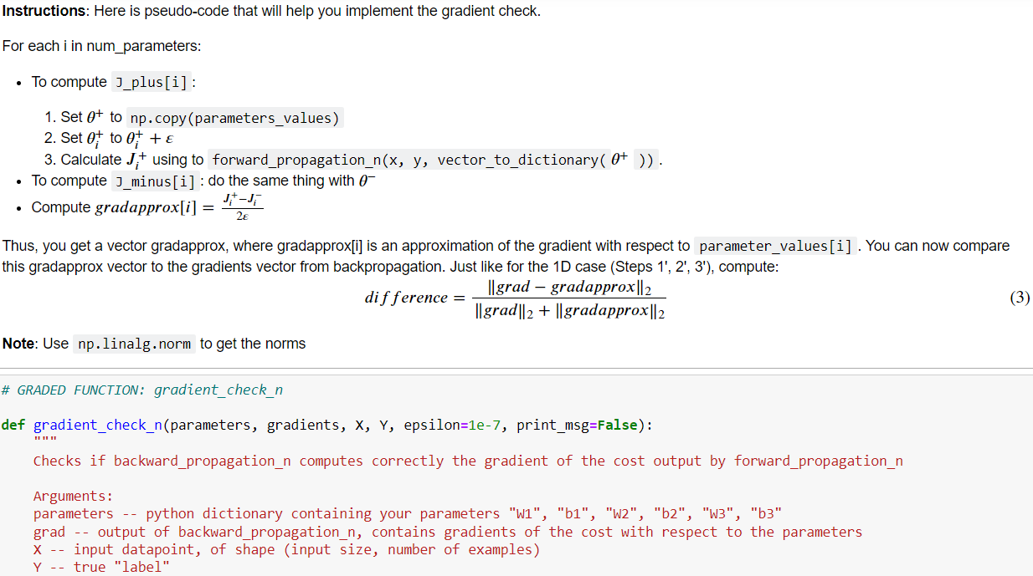This screenshot has width=1033, height=576.
Task: Click the "Compute gradapprox[i]" formula bullet
Action: [x=148, y=206]
